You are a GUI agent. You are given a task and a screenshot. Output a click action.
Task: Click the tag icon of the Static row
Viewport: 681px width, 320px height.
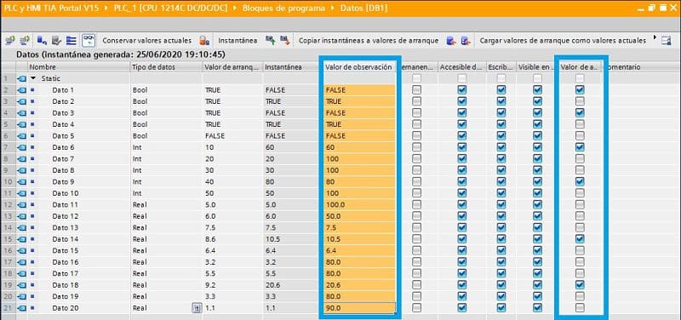22,78
